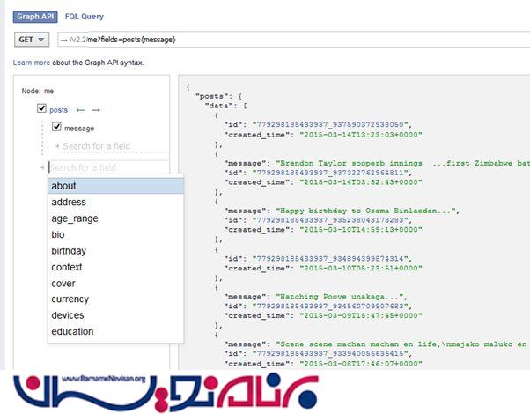Select address from the field suggestions
This screenshot has width=530, height=414.
coord(69,203)
